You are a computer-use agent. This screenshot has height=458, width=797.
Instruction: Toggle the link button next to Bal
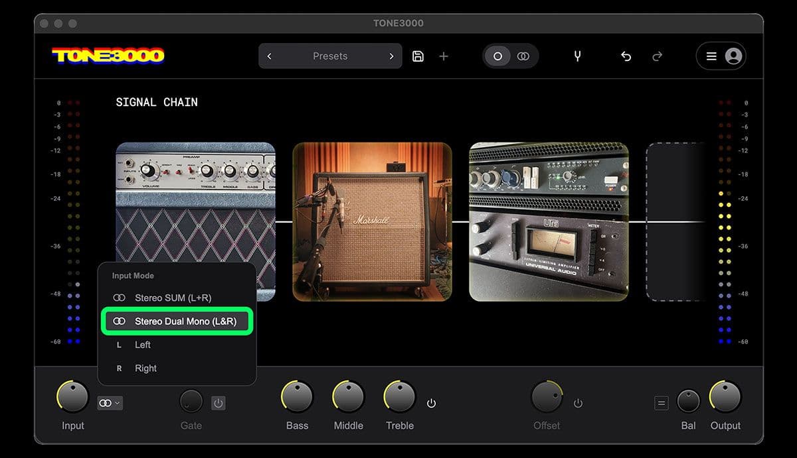click(661, 402)
